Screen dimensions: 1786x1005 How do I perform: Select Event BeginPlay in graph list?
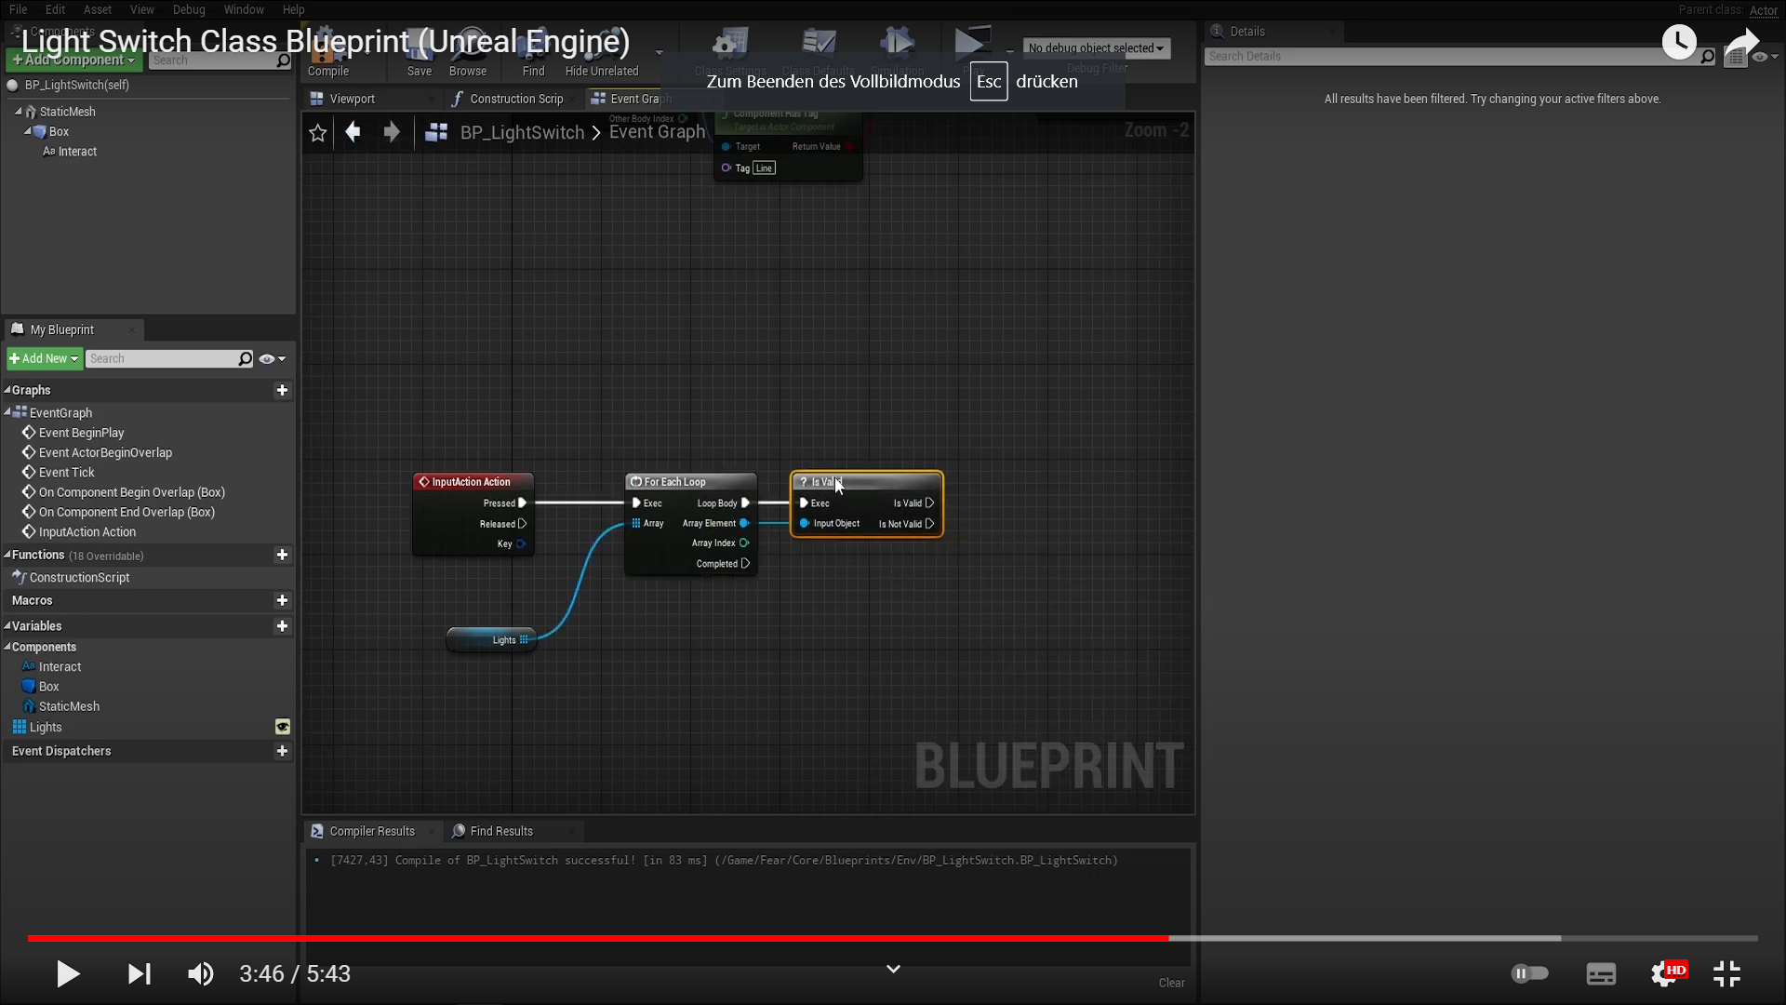(81, 433)
